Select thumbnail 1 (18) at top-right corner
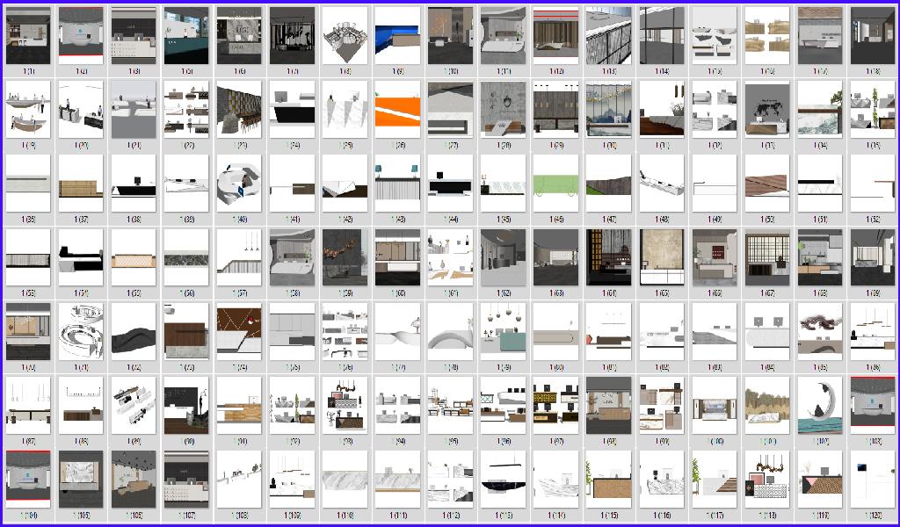Image resolution: width=900 pixels, height=527 pixels. [872, 36]
